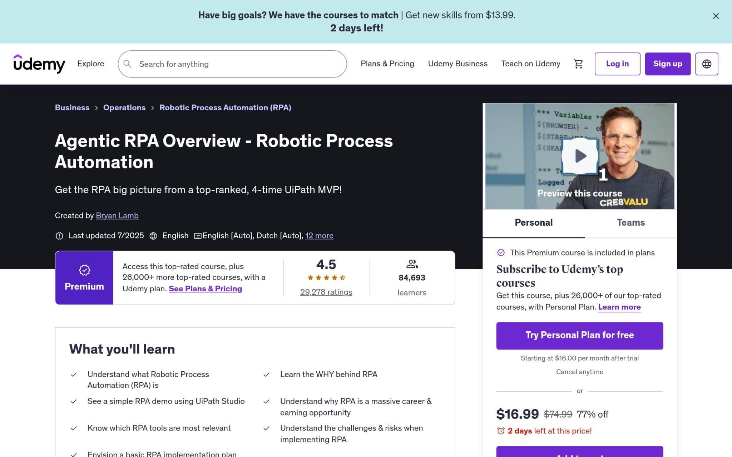
Task: Click the closed captions icon
Action: [x=198, y=236]
